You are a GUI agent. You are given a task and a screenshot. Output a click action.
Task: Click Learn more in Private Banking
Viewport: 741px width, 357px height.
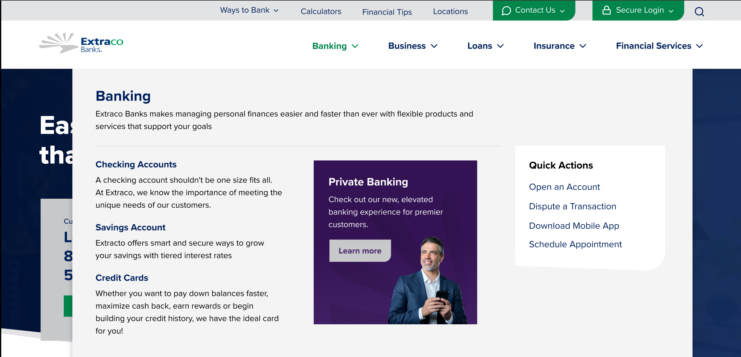[360, 251]
